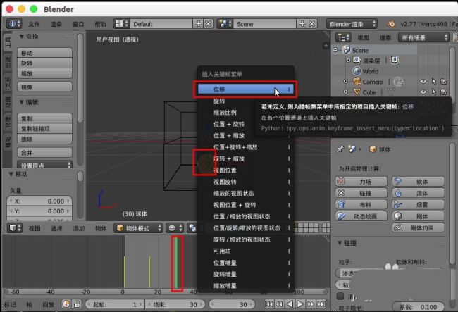458x312 pixels.
Task: Add a new scene with plus button
Action: [302, 24]
